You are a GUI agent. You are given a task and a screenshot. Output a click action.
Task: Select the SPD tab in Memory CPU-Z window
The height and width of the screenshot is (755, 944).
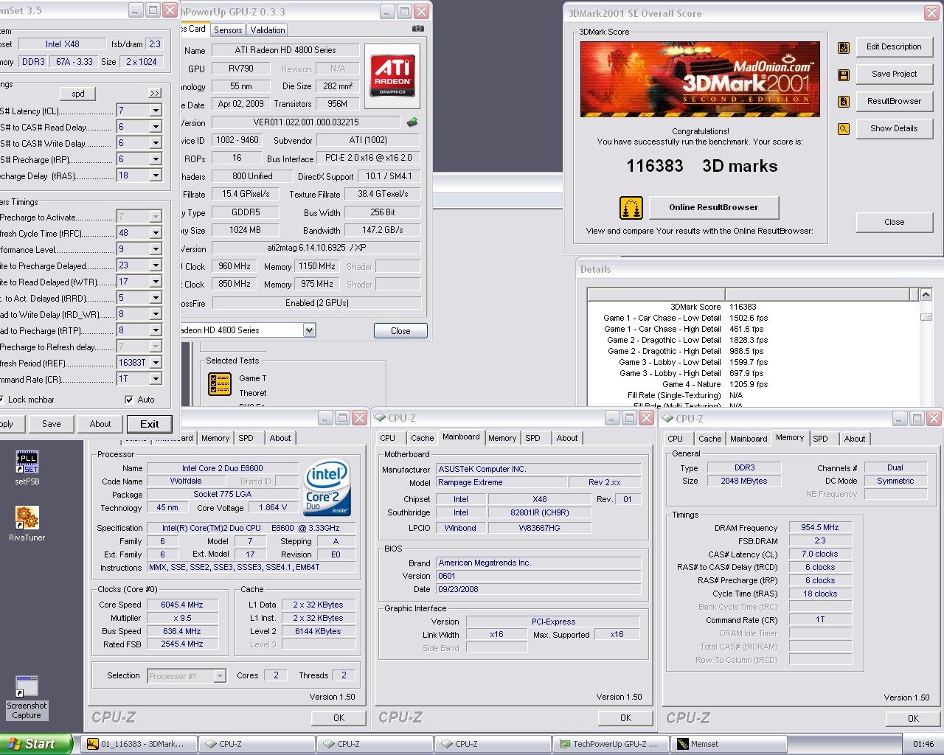point(820,439)
